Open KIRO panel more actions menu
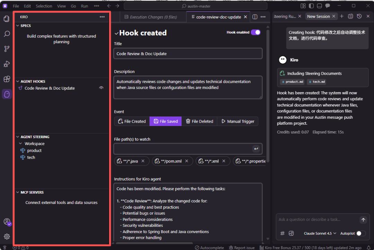Viewport: 374px width, 250px height. pos(102,17)
